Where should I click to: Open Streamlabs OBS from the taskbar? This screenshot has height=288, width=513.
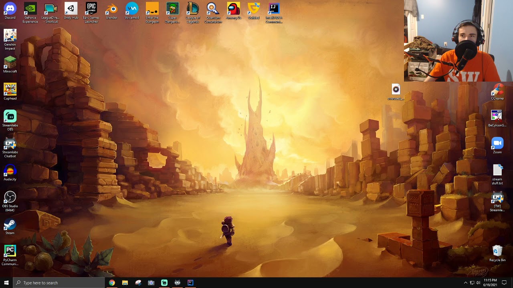point(164,283)
